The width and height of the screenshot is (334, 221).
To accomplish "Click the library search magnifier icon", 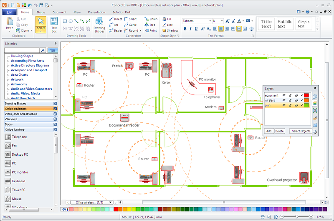I will click(x=43, y=50).
